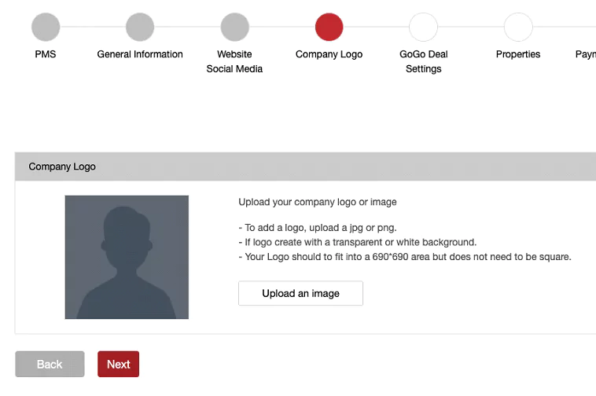This screenshot has height=396, width=596.
Task: Select the General Information step circle
Action: point(140,27)
